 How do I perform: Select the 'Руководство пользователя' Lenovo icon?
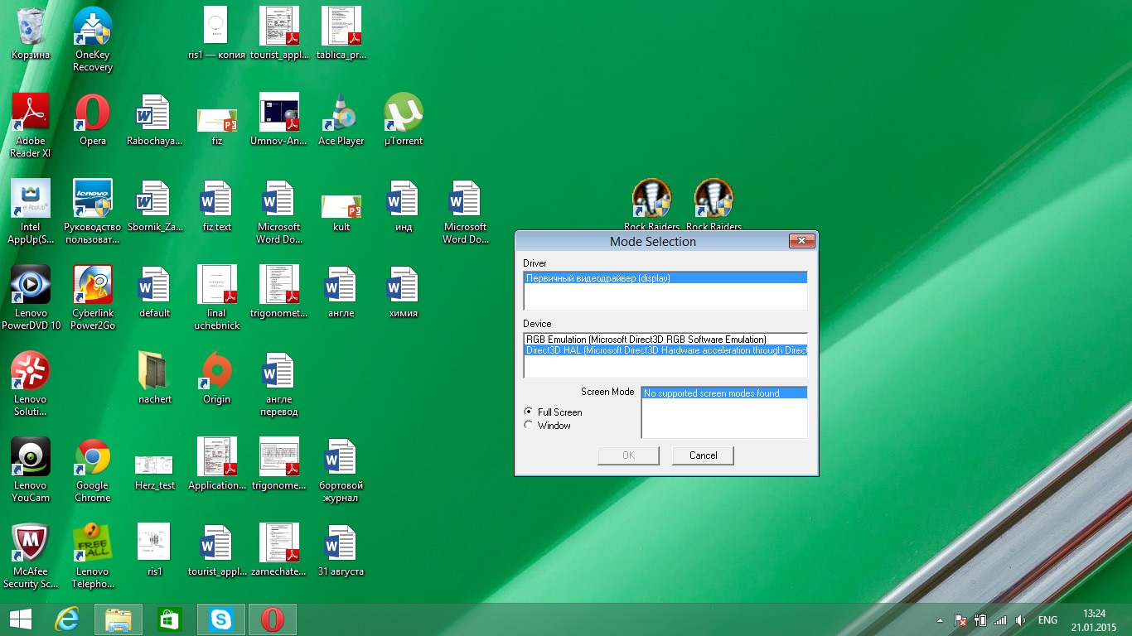93,212
